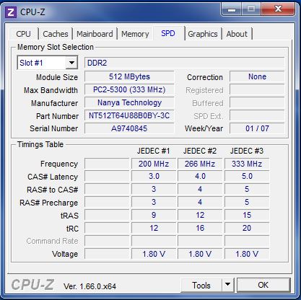
Task: Click the Correction value None
Action: [x=257, y=76]
